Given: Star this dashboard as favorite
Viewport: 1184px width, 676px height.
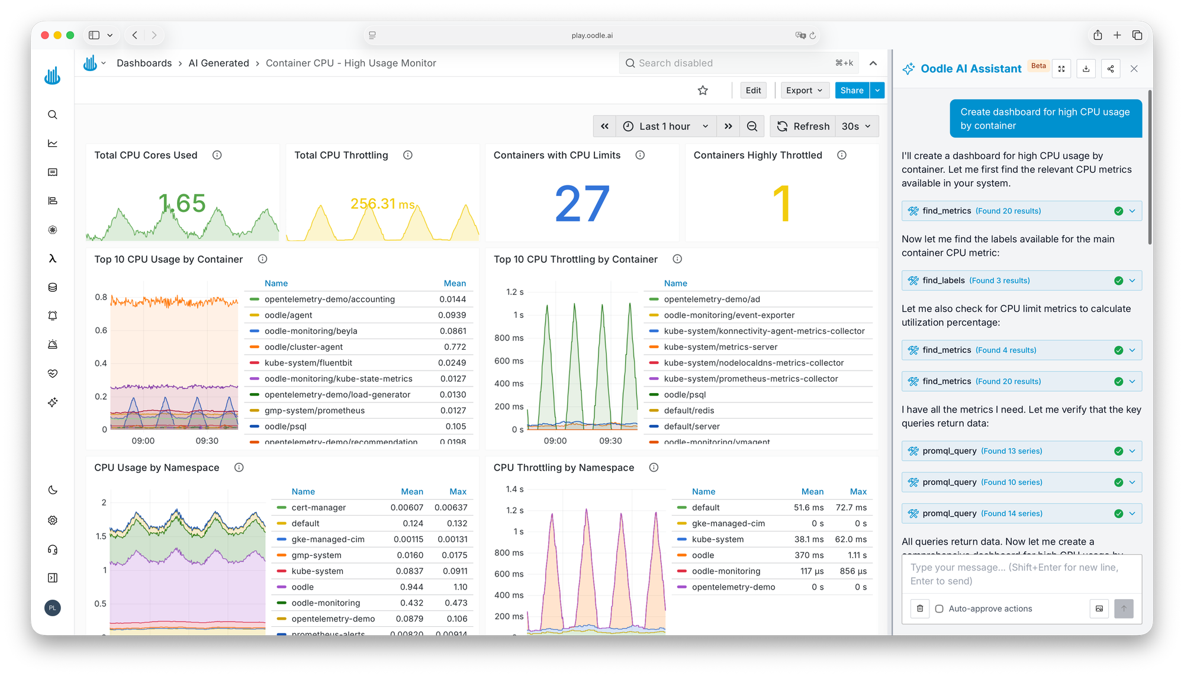Looking at the screenshot, I should pos(703,91).
